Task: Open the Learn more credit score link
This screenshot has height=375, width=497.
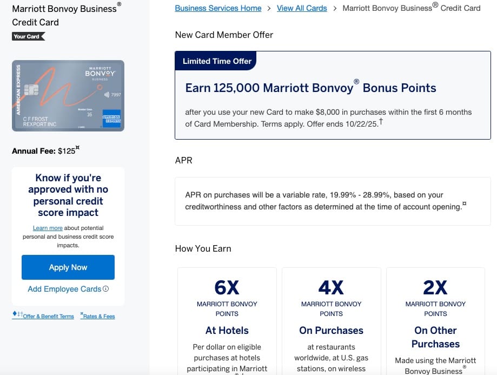Action: click(x=48, y=228)
